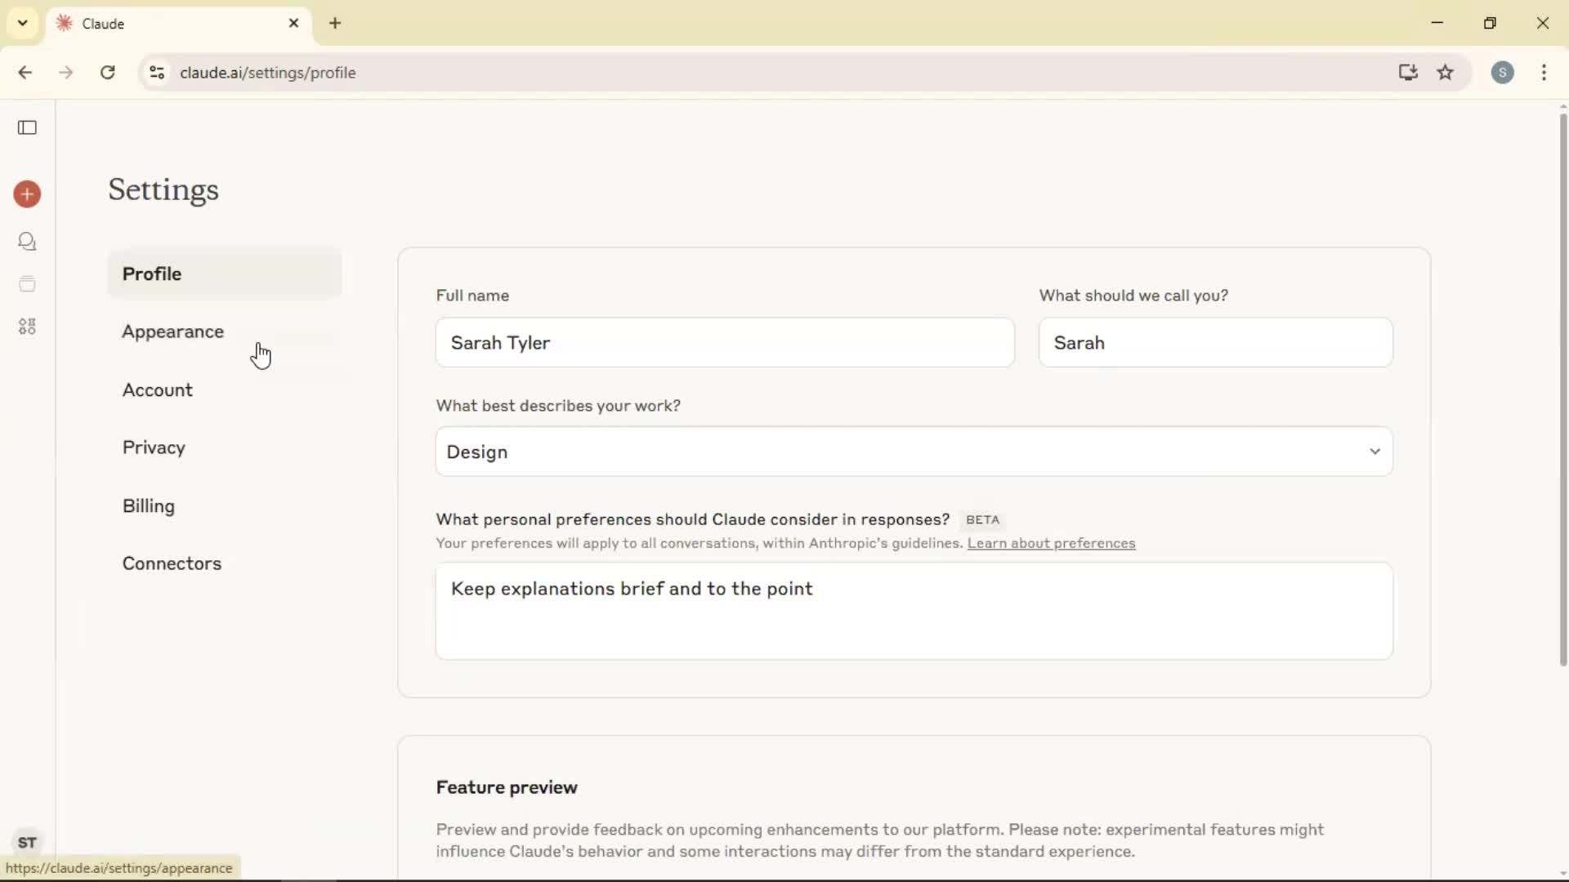Open the tab search dropdown arrow
Viewport: 1569px width, 882px height.
tap(23, 23)
